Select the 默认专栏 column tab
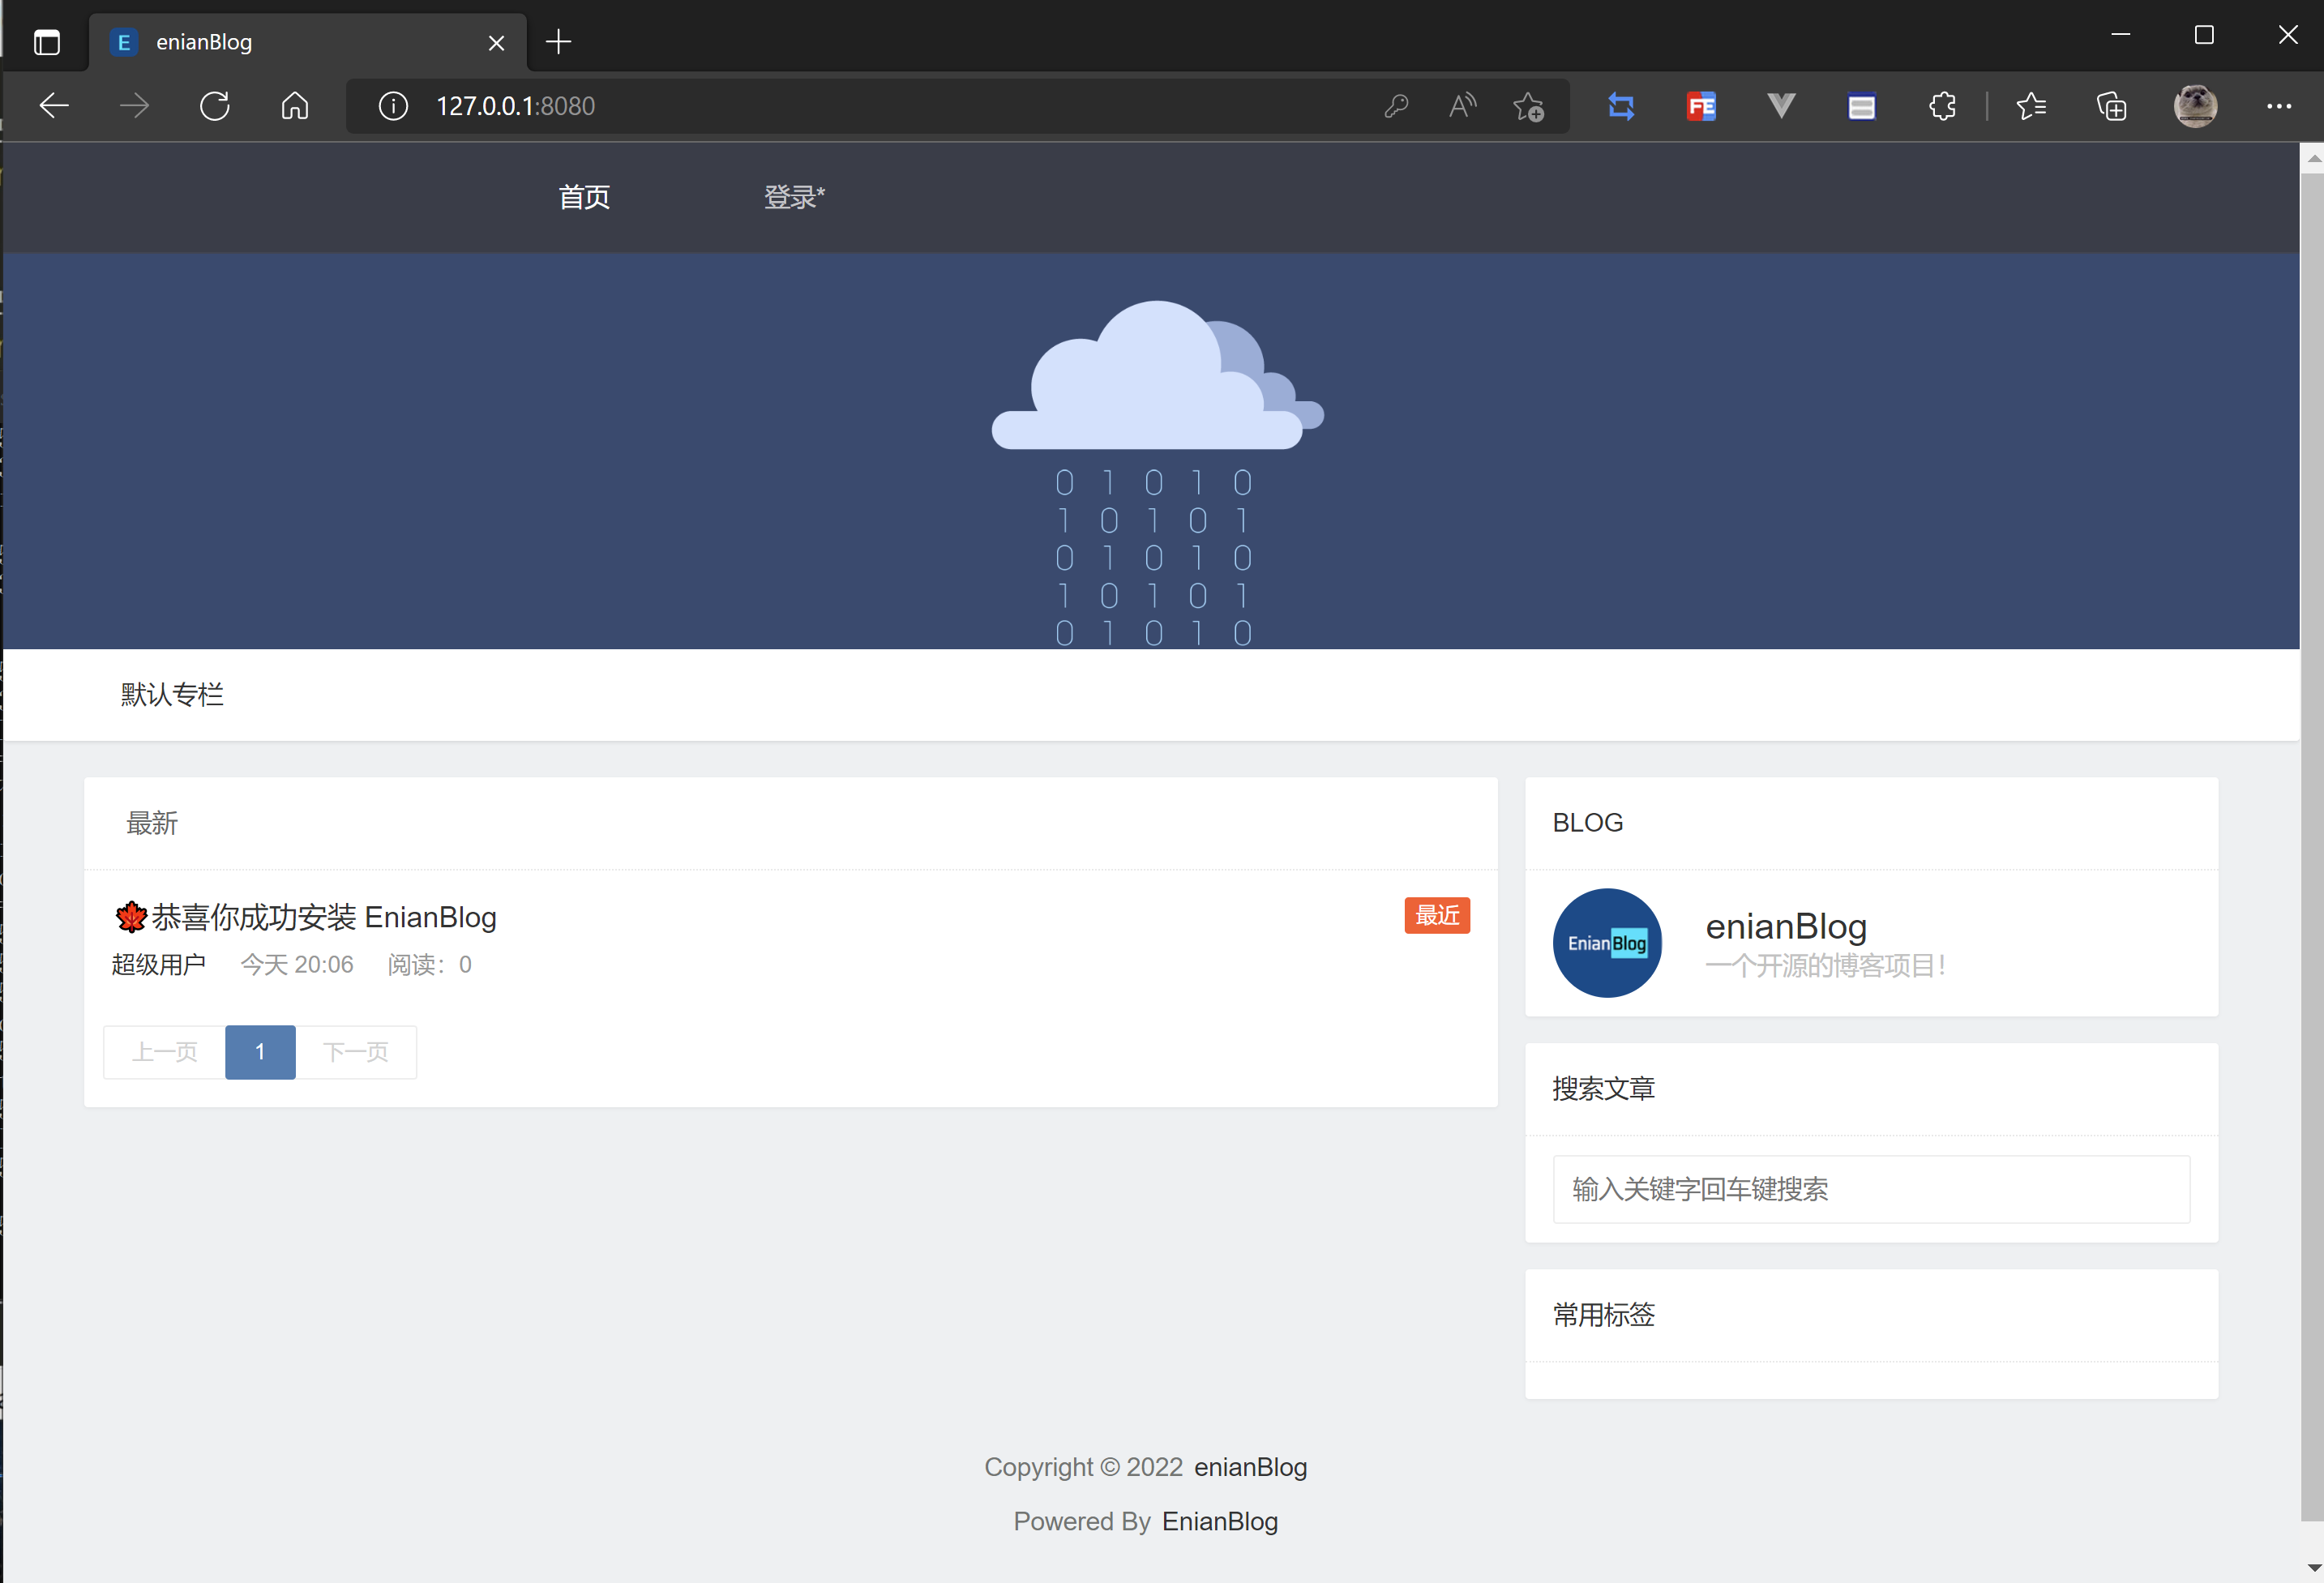 pyautogui.click(x=172, y=694)
